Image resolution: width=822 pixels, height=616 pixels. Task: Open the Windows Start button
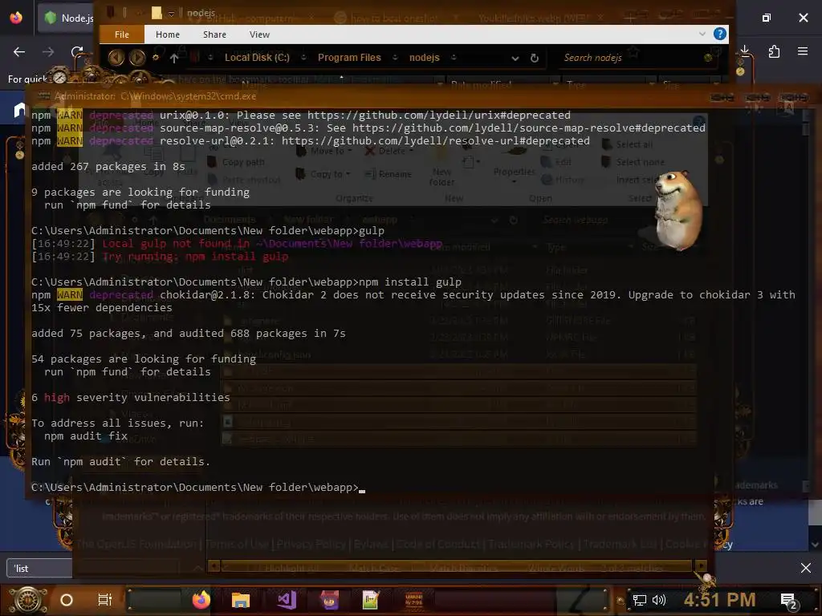pos(27,600)
